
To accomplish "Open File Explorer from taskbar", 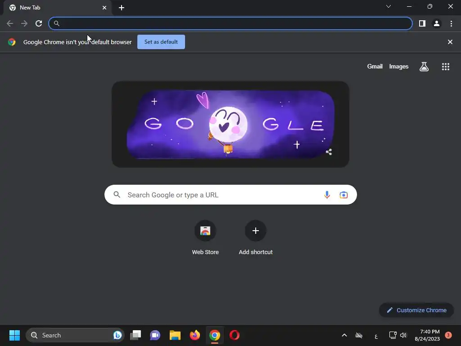I will click(x=175, y=335).
